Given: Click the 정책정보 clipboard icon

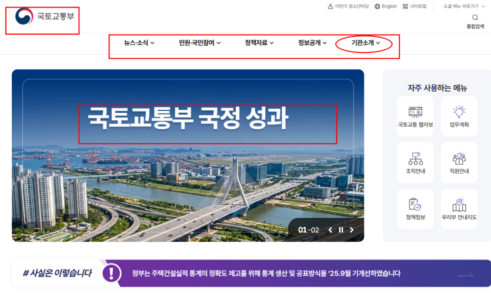Looking at the screenshot, I should (x=415, y=204).
